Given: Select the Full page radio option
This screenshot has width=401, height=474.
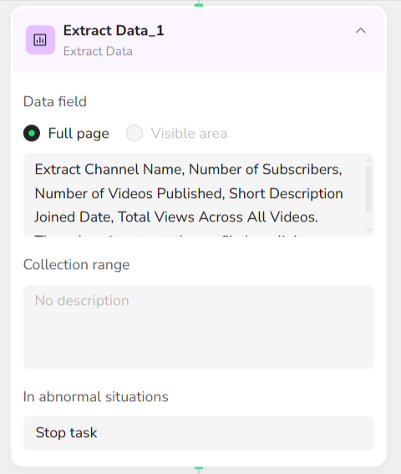Looking at the screenshot, I should (x=32, y=133).
